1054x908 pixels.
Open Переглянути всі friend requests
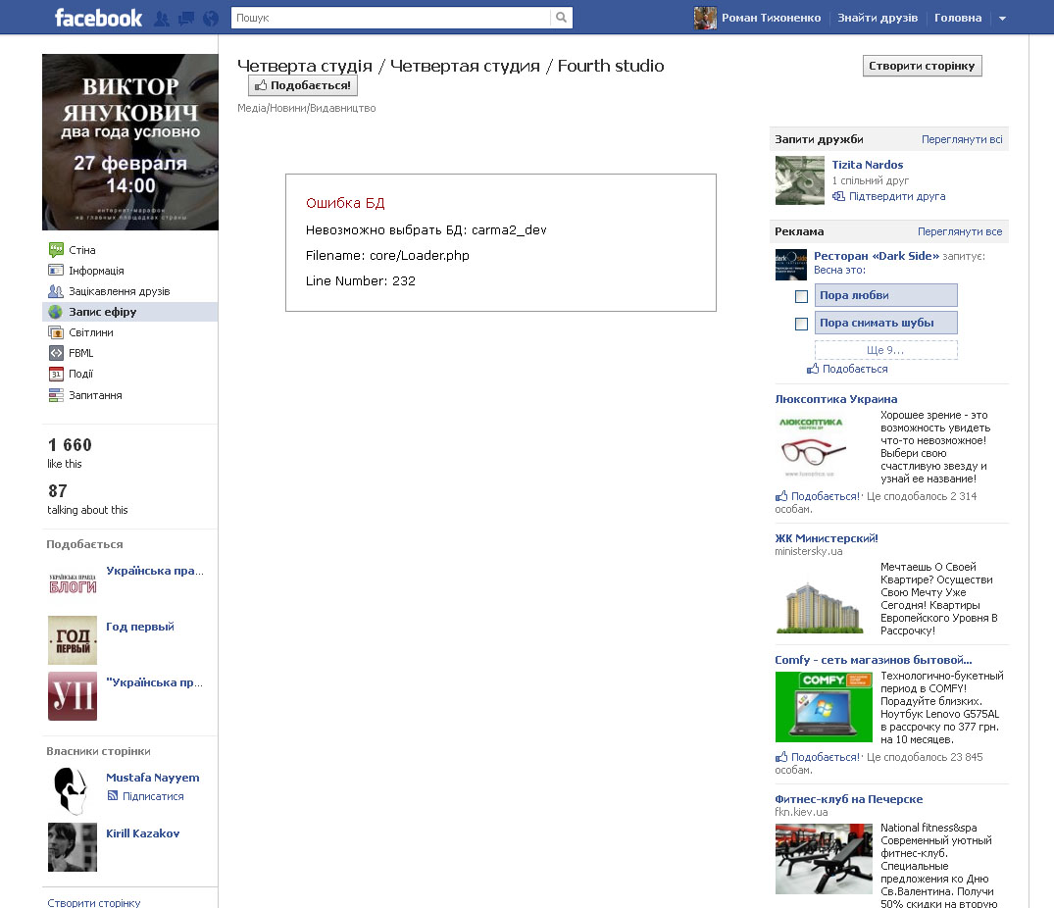tap(962, 139)
